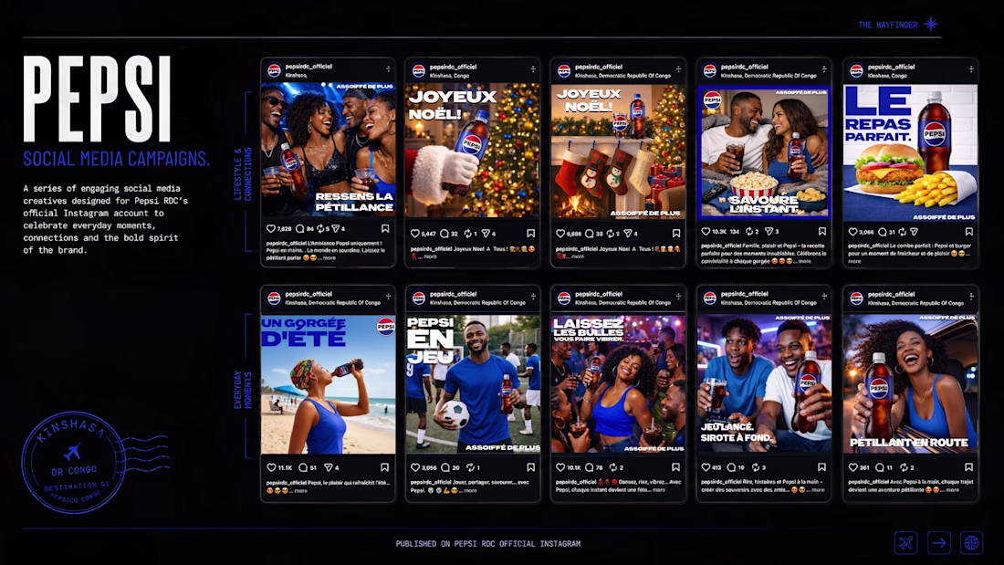The width and height of the screenshot is (1004, 565).
Task: Bookmark the Christmas stockings Joyeux Noël post
Action: (x=676, y=233)
